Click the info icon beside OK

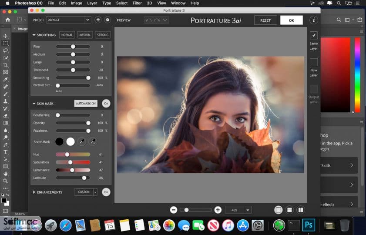click(x=314, y=20)
